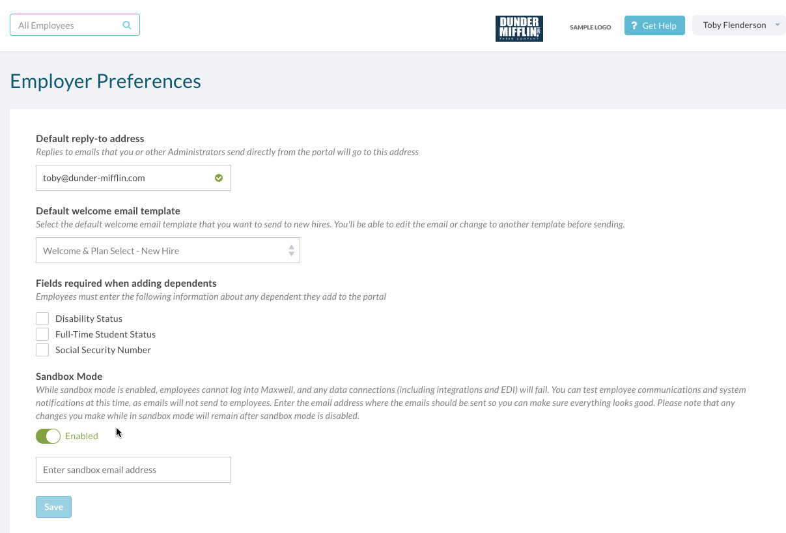
Task: Click the 'Default reply-to address' label
Action: [90, 139]
